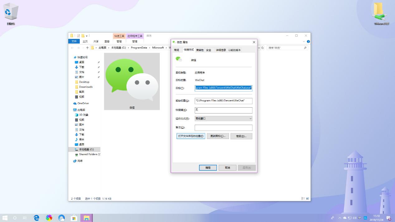Open the 文件 menu in Explorer

coord(74,41)
